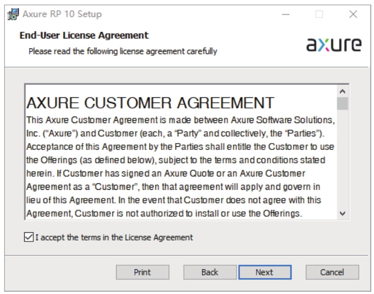Click the Axure setup installer icon in title bar
The width and height of the screenshot is (374, 294).
(13, 14)
